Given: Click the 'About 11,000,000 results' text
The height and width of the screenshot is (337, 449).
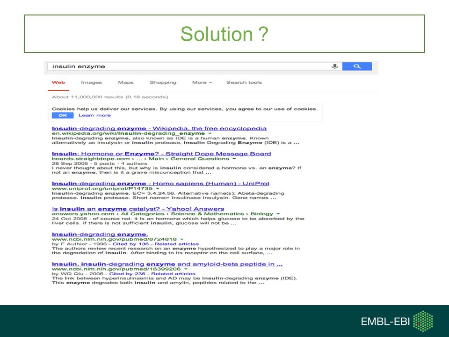Looking at the screenshot, I should [110, 97].
